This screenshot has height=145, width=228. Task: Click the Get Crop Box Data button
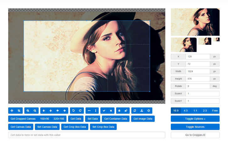point(75,127)
